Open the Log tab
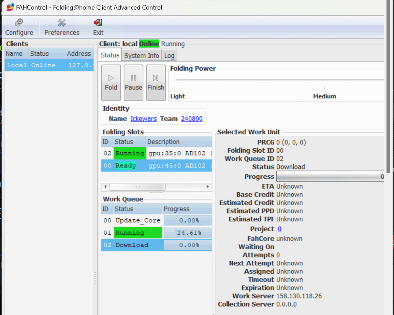Viewport: 394px width, 315px height. 169,56
